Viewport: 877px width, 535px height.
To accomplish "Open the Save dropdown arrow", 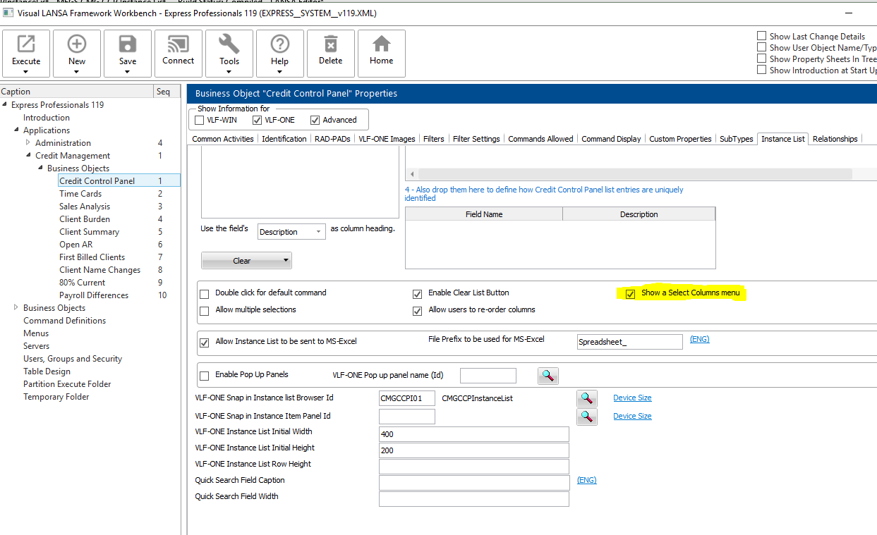I will [128, 71].
